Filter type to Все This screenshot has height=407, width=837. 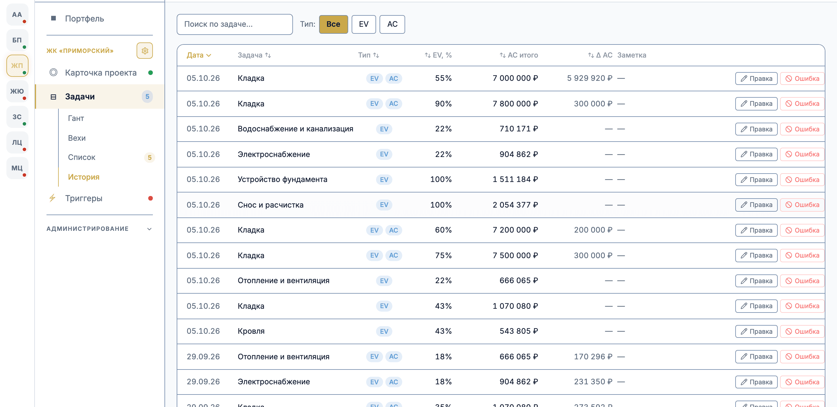pos(333,24)
